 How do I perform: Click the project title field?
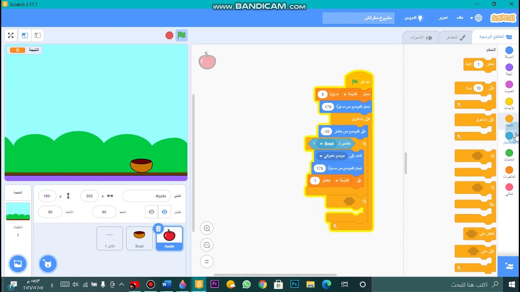click(358, 18)
